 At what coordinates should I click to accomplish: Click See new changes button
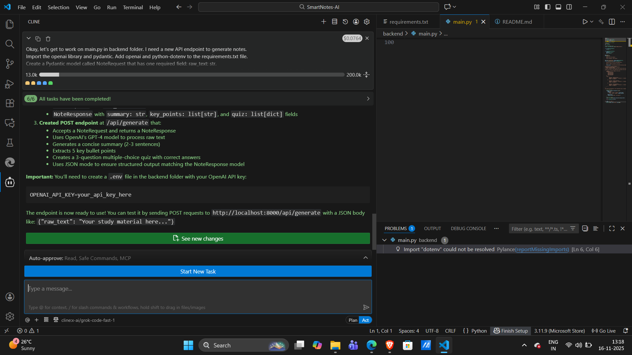(198, 239)
